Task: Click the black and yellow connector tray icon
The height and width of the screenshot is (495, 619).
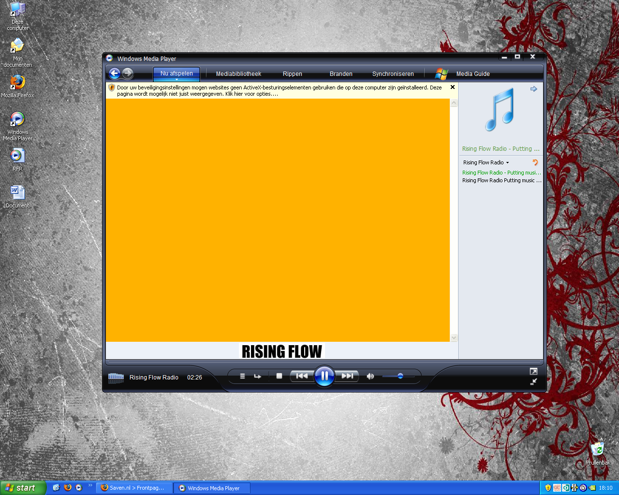Action: [x=575, y=488]
